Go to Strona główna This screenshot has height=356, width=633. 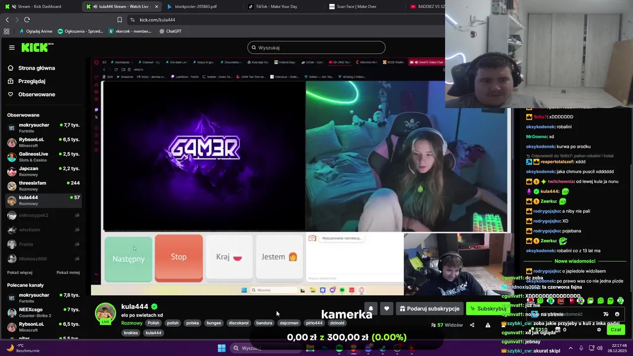[x=31, y=68]
